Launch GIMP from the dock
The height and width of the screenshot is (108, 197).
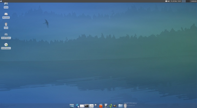pyautogui.click(x=115, y=106)
